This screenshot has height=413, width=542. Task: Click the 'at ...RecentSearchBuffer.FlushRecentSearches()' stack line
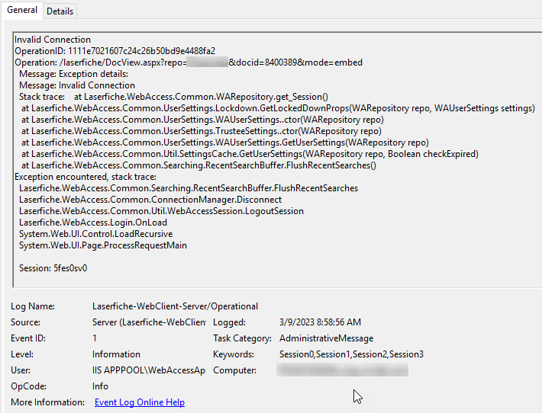(198, 165)
